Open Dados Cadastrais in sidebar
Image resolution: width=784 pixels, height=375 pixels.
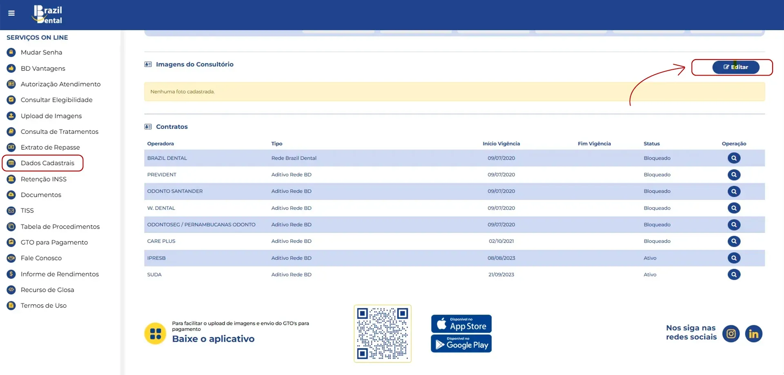click(47, 163)
